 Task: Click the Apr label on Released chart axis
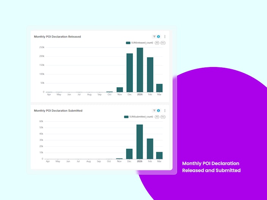pos(49,94)
